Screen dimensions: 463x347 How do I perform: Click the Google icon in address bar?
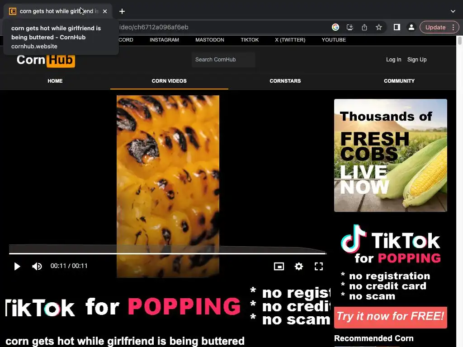pyautogui.click(x=335, y=27)
